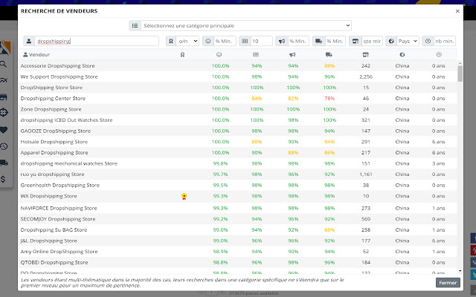Screen dimensions: 476x297
Task: Sort by the truck shipping column icon
Action: pyautogui.click(x=329, y=54)
